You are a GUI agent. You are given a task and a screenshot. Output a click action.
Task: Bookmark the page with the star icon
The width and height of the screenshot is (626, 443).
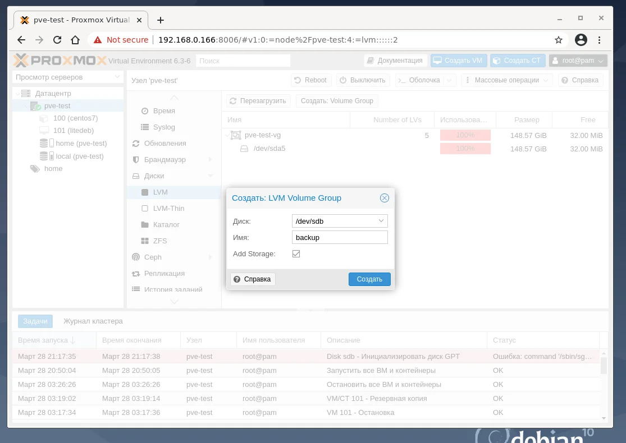coord(559,40)
